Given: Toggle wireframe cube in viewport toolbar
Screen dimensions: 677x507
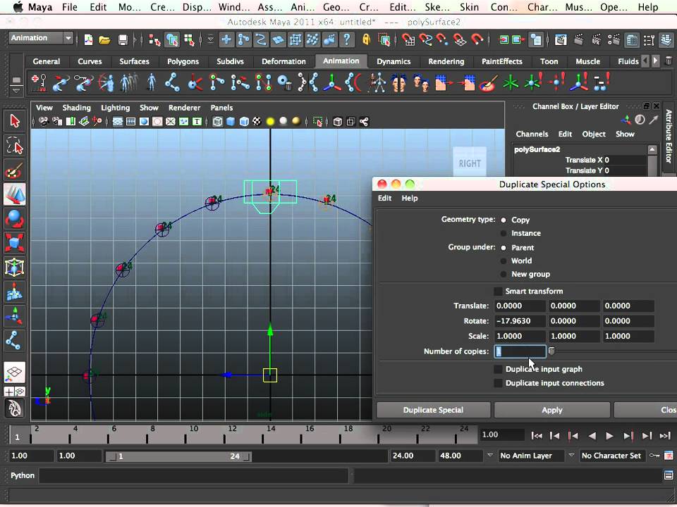Looking at the screenshot, I should (x=218, y=122).
